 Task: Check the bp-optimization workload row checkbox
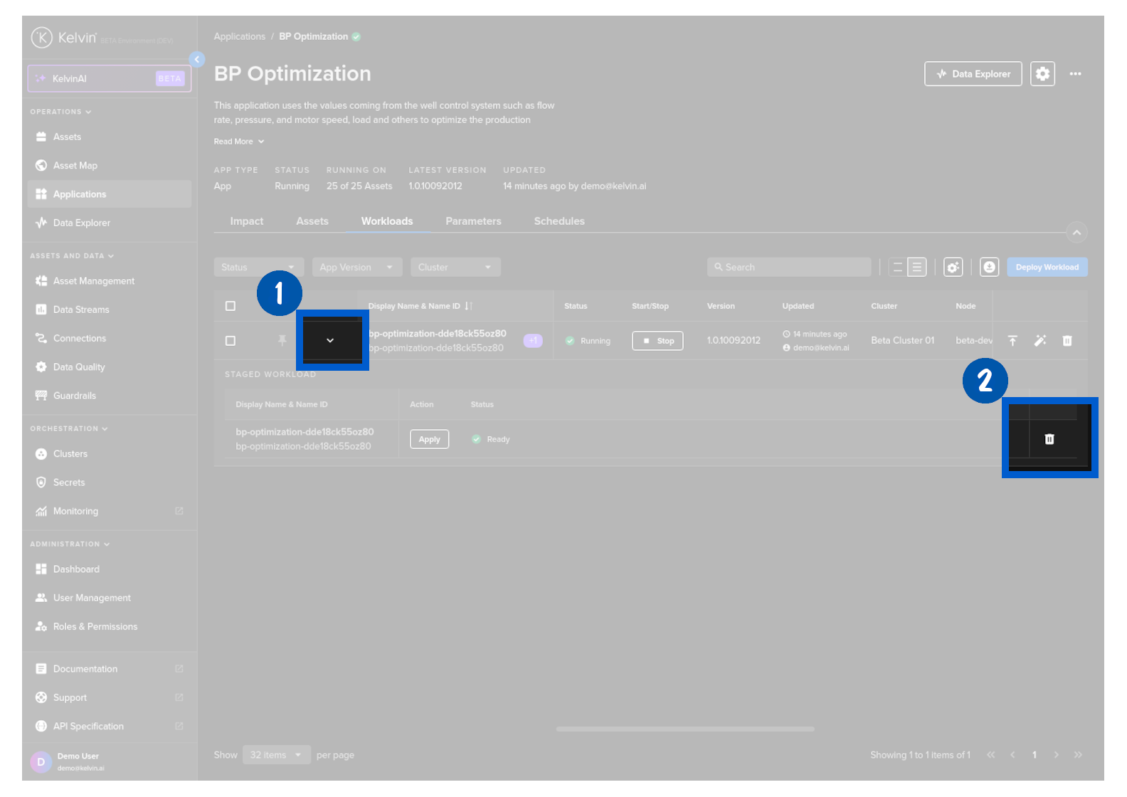[231, 341]
